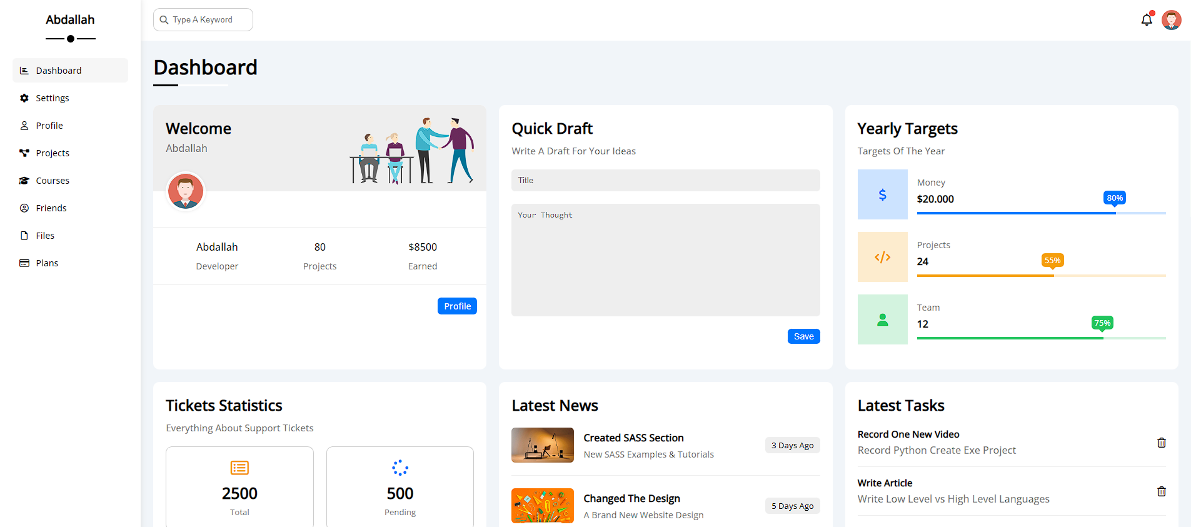Click the blue Profile button
Screen dimensions: 1191x527
(x=457, y=306)
